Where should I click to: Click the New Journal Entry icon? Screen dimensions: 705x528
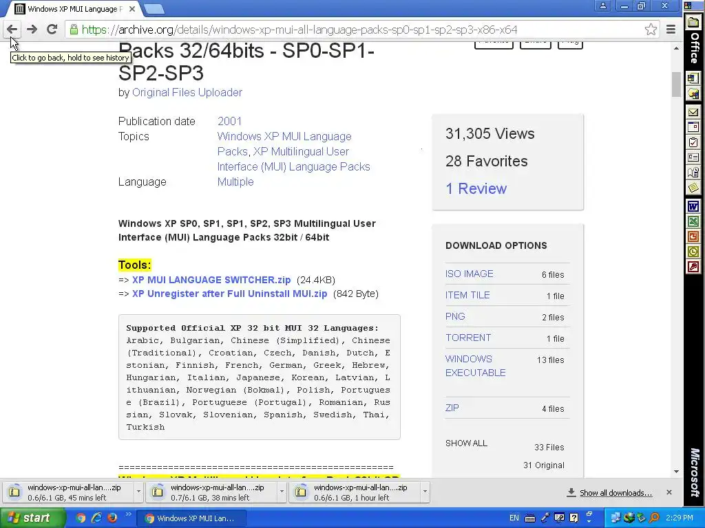(693, 173)
